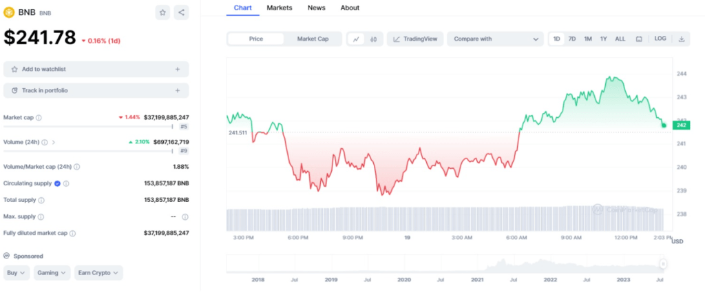The image size is (705, 295).
Task: Click info icon beside Market cap
Action: tap(39, 118)
